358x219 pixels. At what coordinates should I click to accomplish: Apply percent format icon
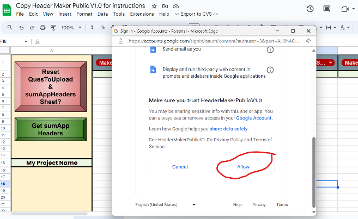[x=103, y=27]
